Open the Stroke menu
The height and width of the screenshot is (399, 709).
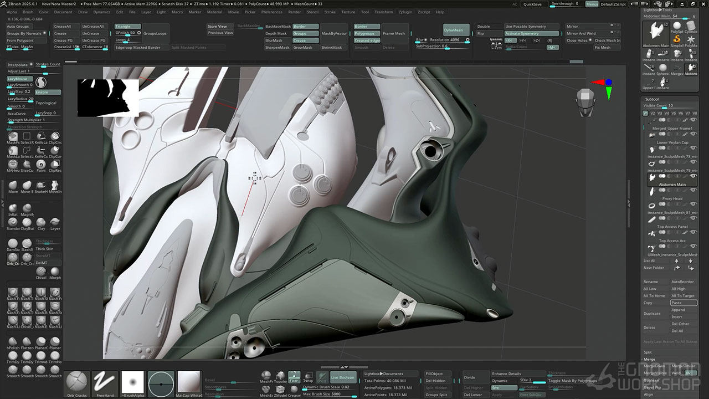(x=330, y=12)
